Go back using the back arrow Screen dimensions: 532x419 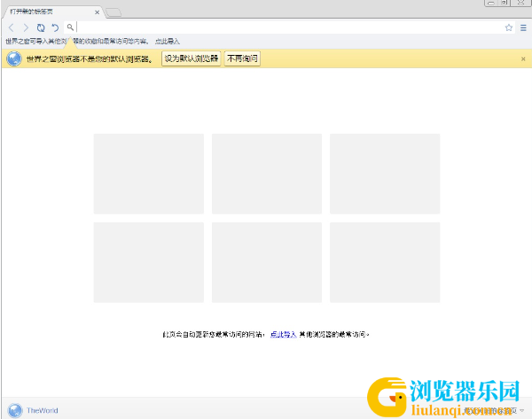click(12, 27)
